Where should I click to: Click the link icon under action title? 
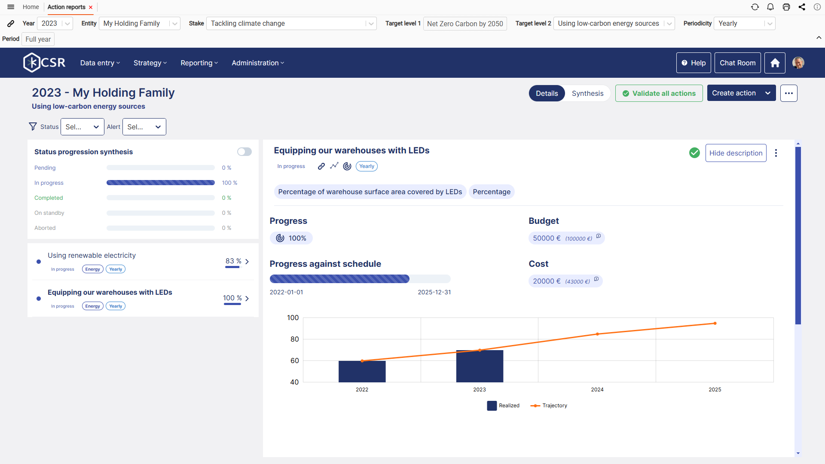pyautogui.click(x=321, y=166)
